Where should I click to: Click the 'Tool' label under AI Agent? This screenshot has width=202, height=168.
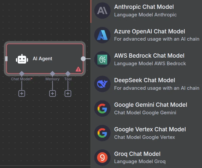click(x=68, y=79)
